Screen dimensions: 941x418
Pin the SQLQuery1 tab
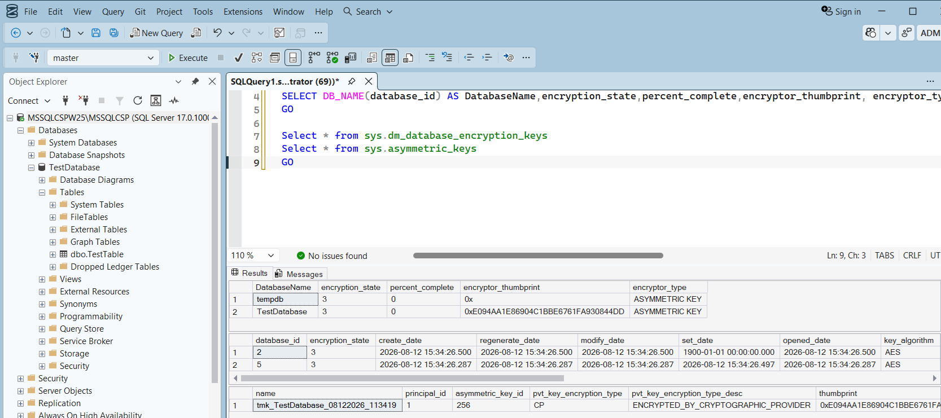352,81
